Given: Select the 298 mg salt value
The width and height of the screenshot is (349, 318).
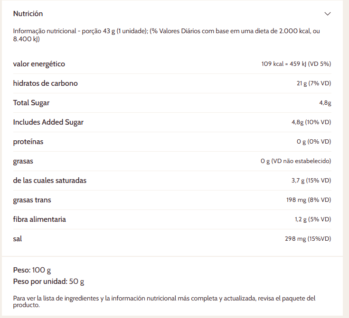Looking at the screenshot, I should coord(307,239).
